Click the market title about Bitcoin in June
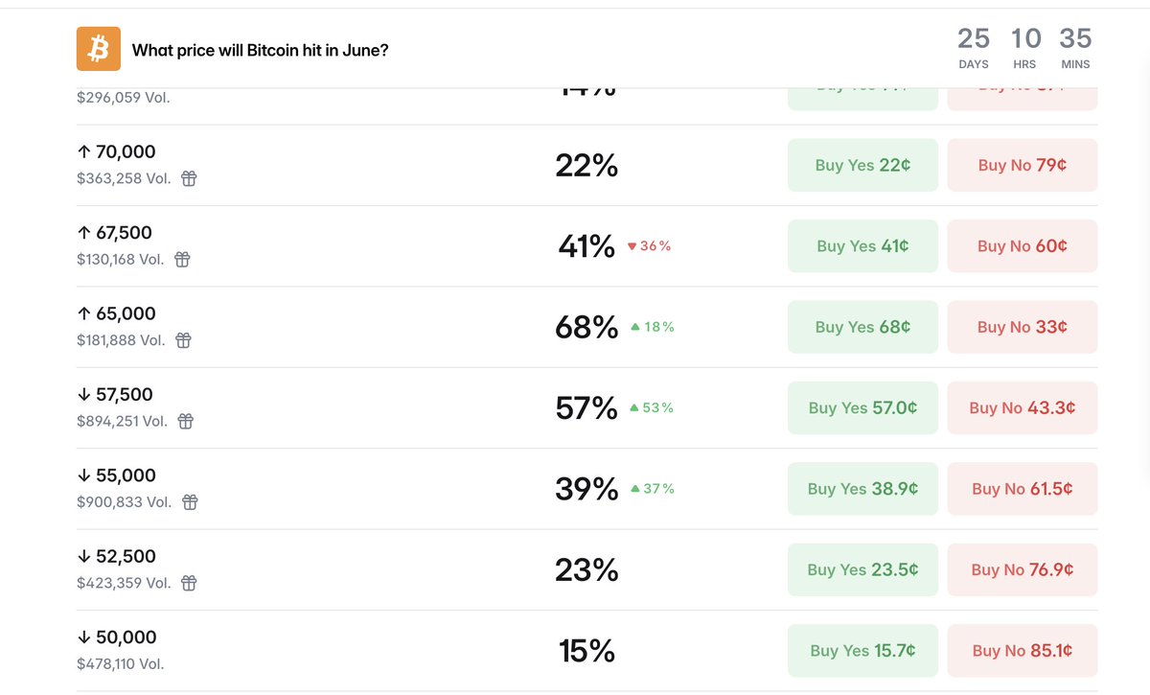The width and height of the screenshot is (1150, 695). pyautogui.click(x=260, y=50)
